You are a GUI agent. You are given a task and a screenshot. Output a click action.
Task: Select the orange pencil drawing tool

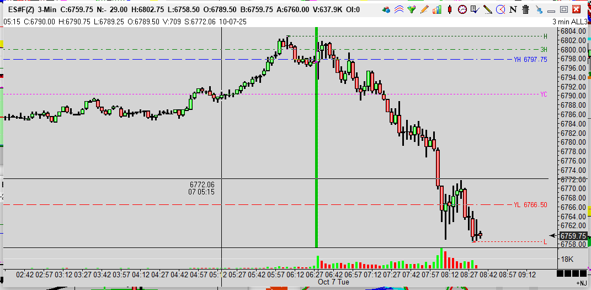coord(424,9)
